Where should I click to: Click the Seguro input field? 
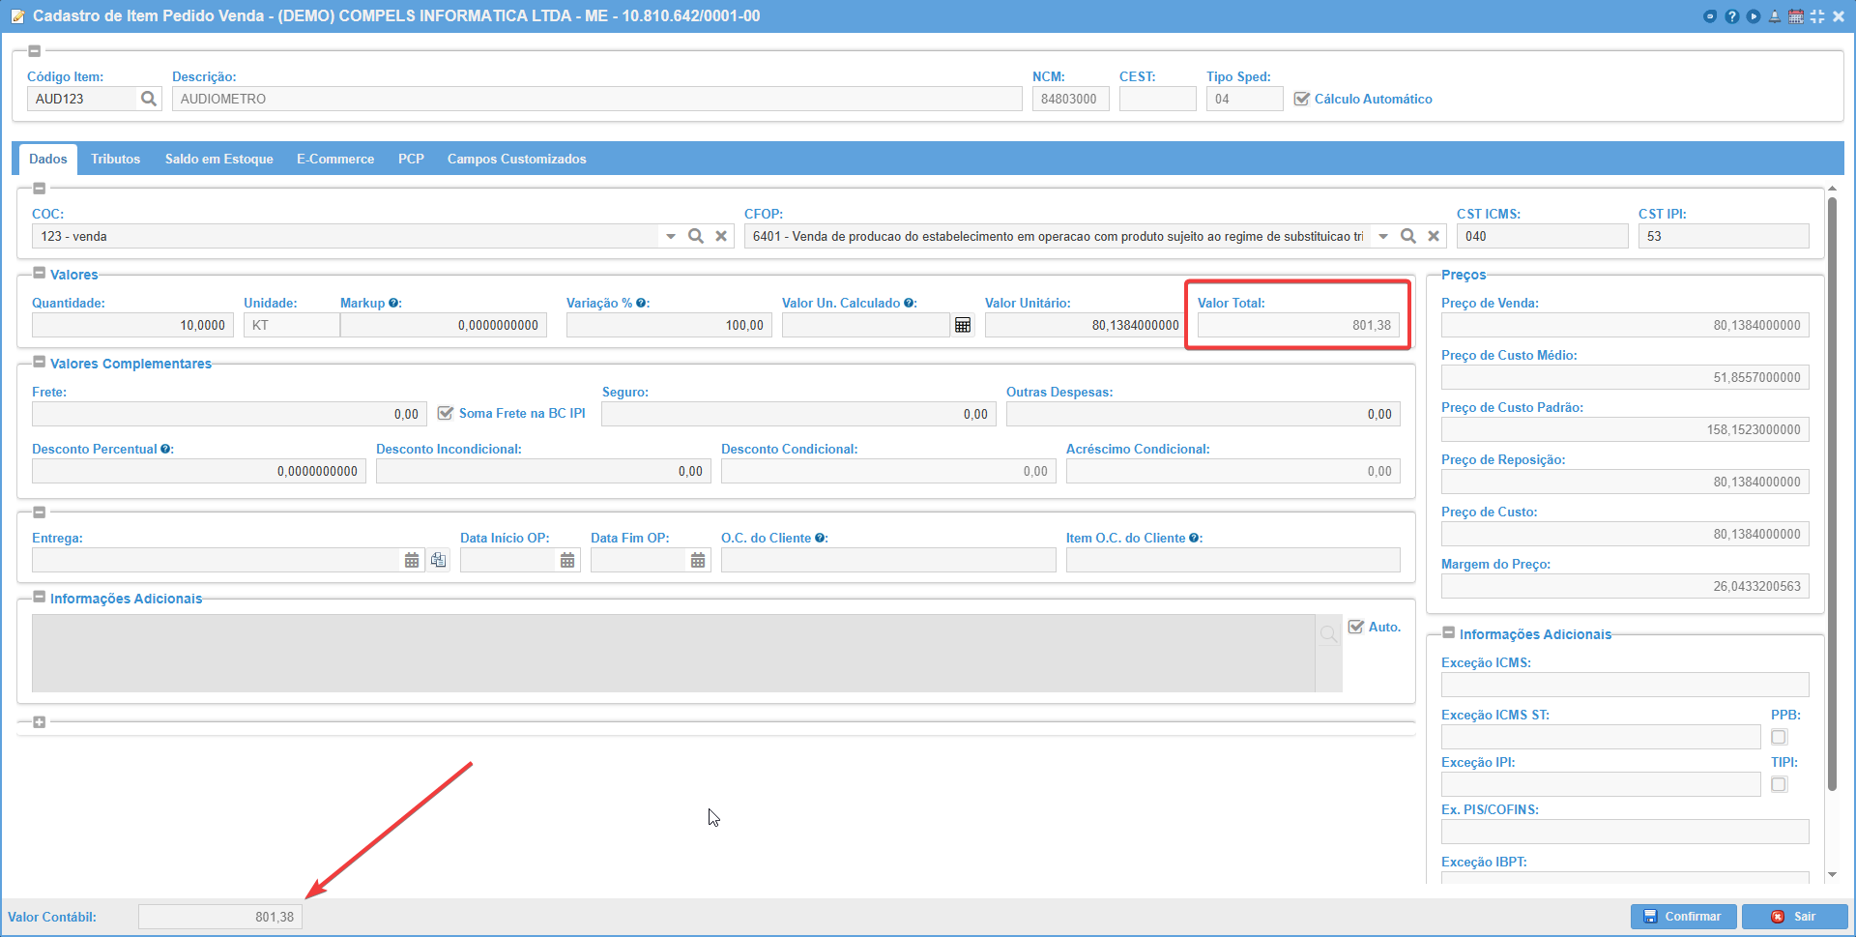pos(798,414)
